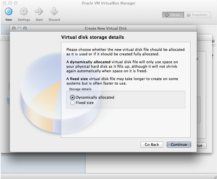This screenshot has height=179, width=217.
Task: Zoom the Create New Virtual Disk dialog
Action: [x=25, y=28]
